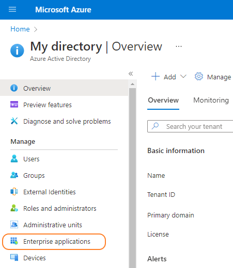Click the Devices icon
The image size is (233, 268).
pos(14,257)
